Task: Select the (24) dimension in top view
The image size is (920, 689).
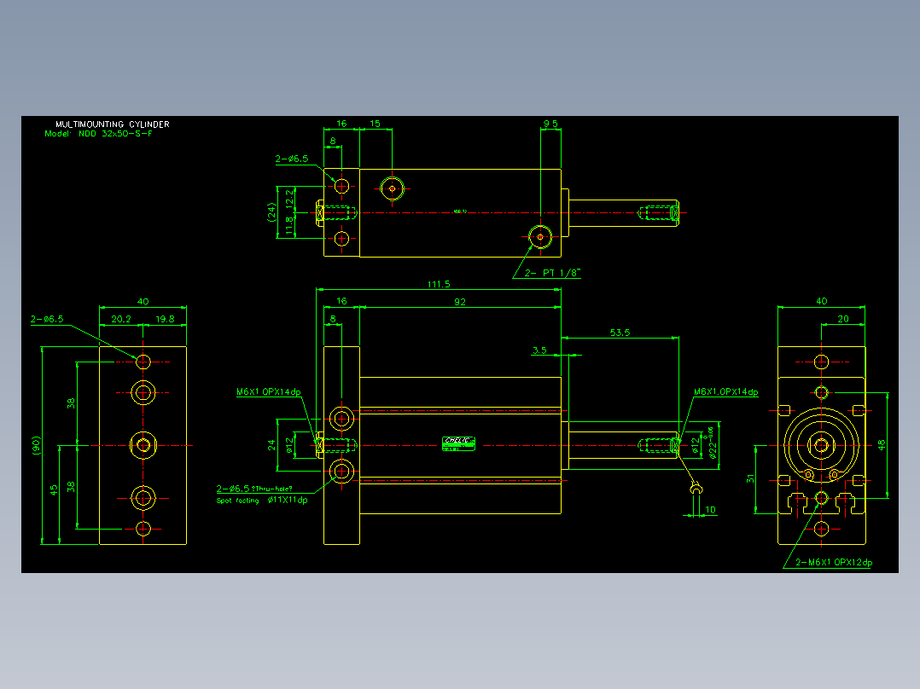Action: pyautogui.click(x=271, y=212)
